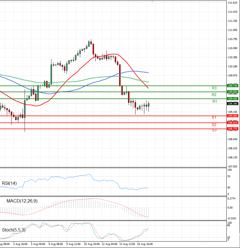Select the 109.450 price tag
The image size is (240, 248).
[232, 99]
